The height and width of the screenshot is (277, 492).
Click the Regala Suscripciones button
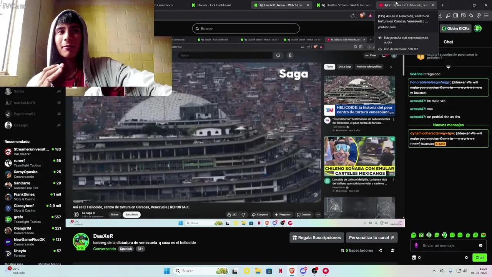[x=317, y=238]
